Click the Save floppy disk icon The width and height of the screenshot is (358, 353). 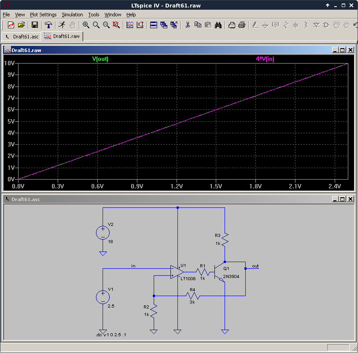35,25
